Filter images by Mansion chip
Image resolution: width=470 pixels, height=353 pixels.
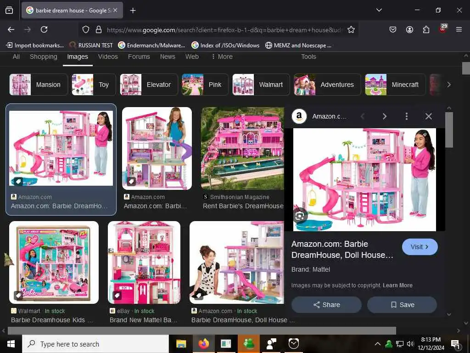click(x=39, y=85)
